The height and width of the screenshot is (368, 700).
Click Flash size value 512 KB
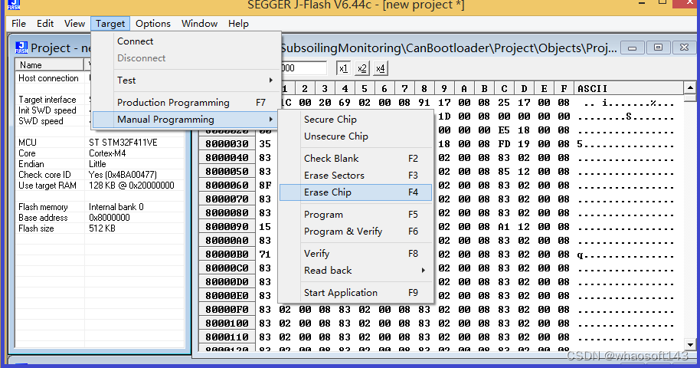[x=102, y=228]
